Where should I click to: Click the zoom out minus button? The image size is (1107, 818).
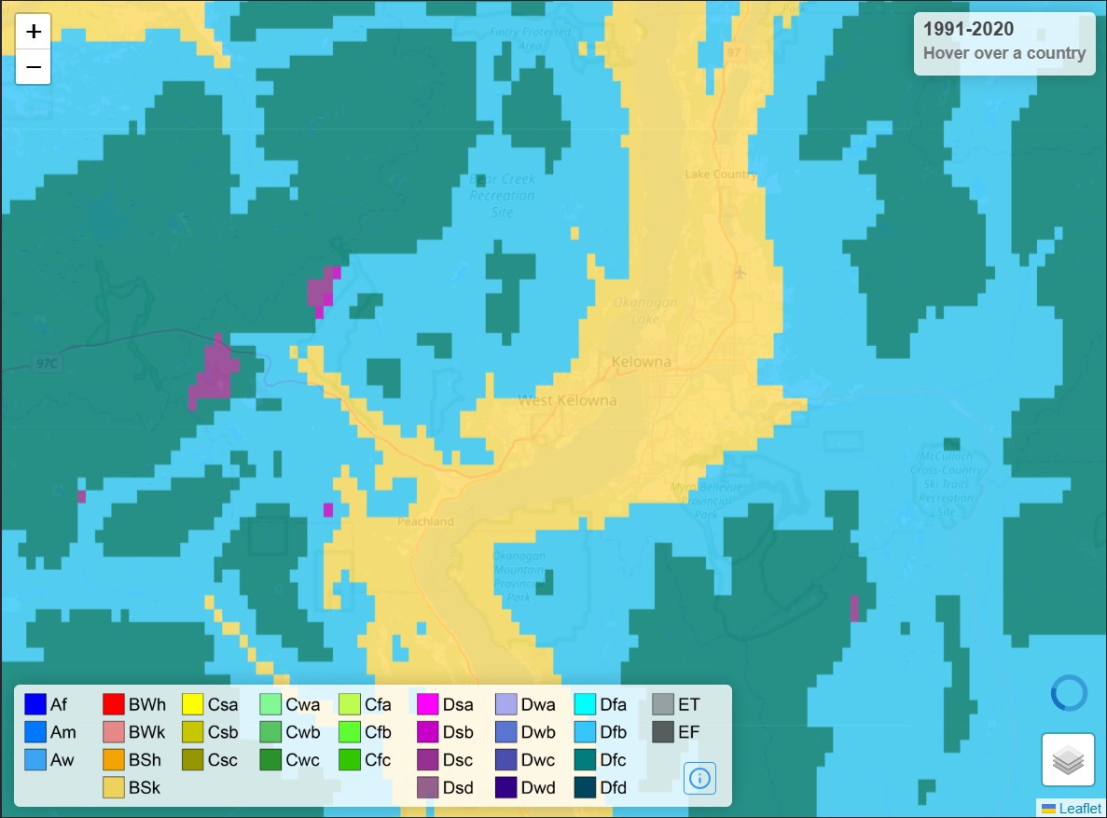(34, 67)
